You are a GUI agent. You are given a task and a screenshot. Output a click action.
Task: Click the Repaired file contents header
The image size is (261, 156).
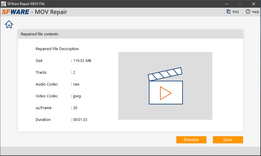[40, 34]
